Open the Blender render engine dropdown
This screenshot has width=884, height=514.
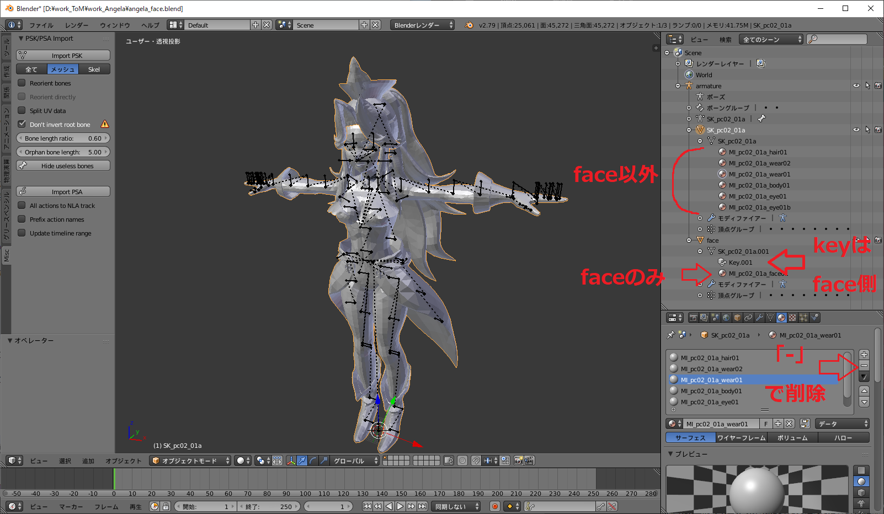pyautogui.click(x=423, y=25)
